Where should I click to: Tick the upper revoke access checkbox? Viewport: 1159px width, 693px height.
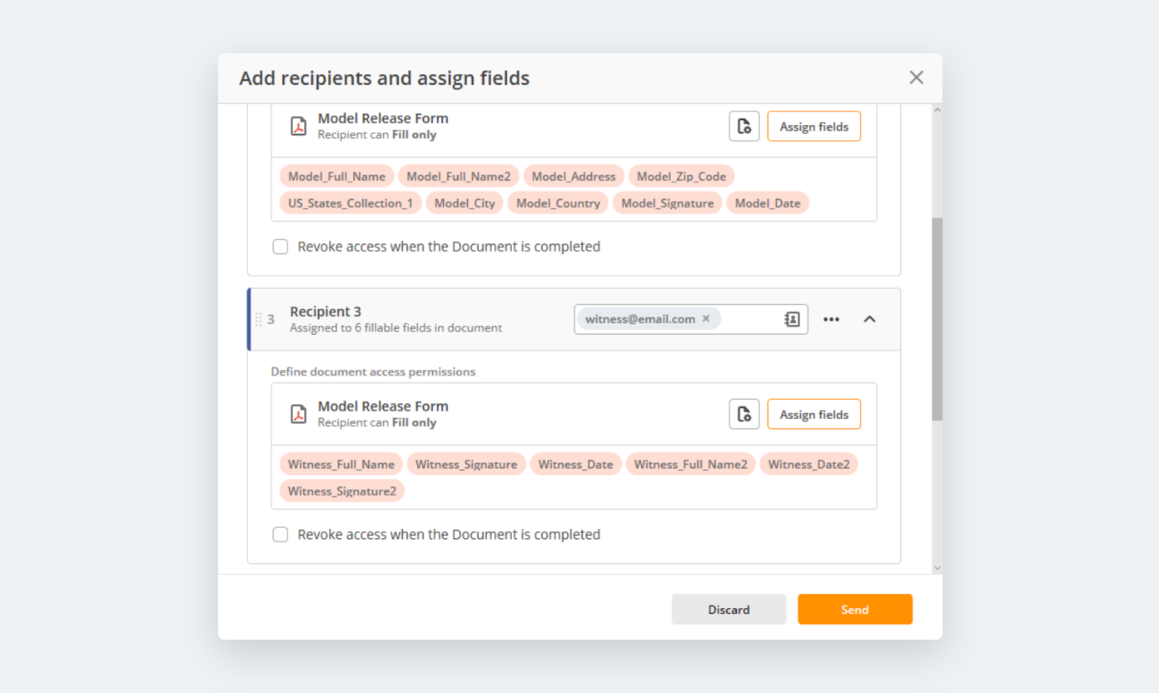click(x=281, y=247)
